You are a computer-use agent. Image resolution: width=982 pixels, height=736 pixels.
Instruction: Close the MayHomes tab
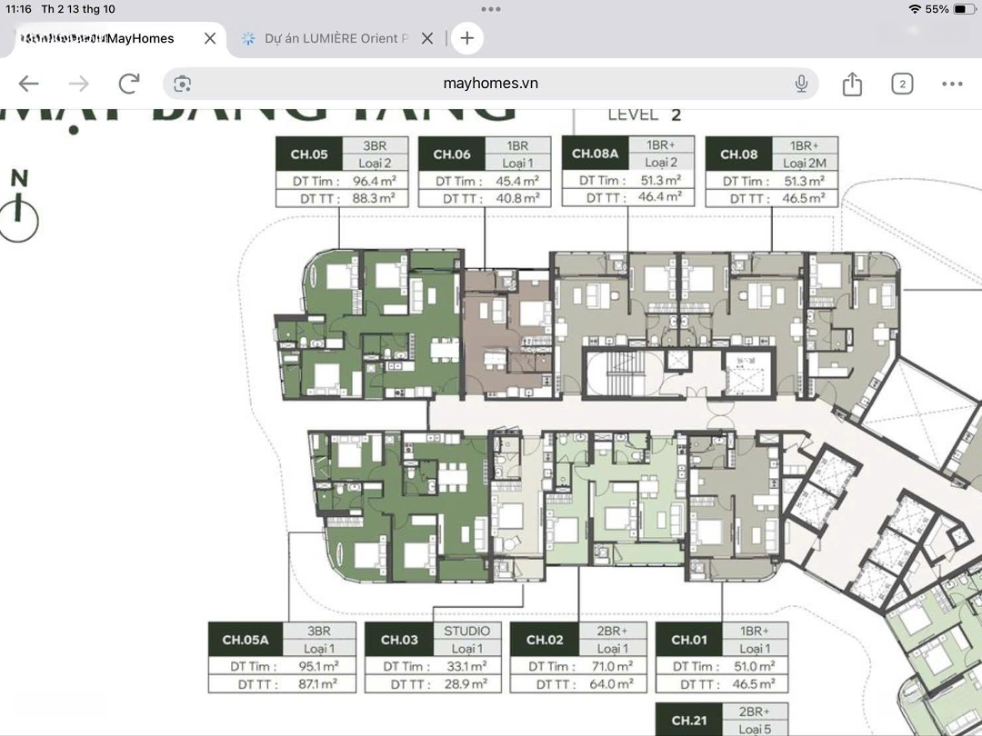210,38
